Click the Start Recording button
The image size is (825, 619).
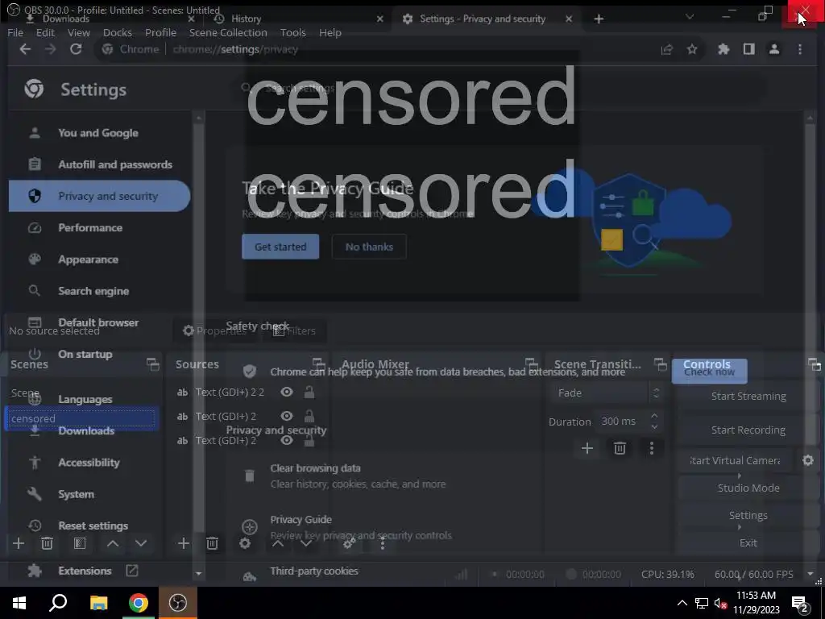pyautogui.click(x=748, y=430)
